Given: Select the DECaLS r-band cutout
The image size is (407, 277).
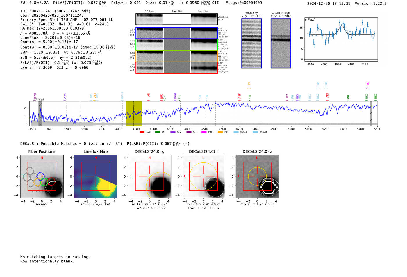Looking at the screenshot, I should [203, 176].
